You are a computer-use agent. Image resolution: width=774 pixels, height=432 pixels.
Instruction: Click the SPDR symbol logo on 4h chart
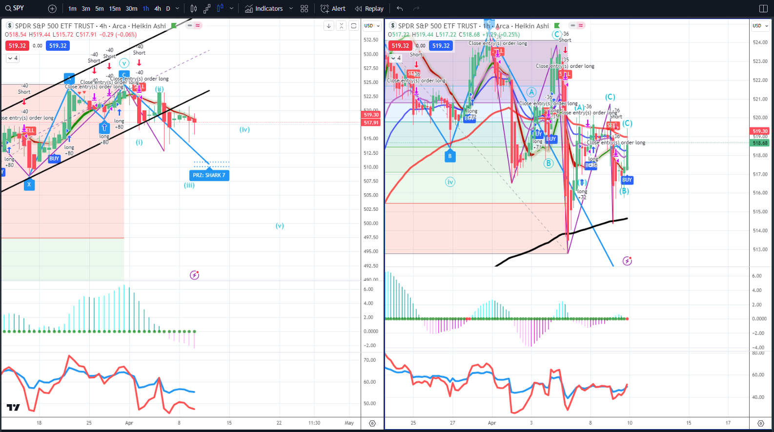[x=9, y=26]
